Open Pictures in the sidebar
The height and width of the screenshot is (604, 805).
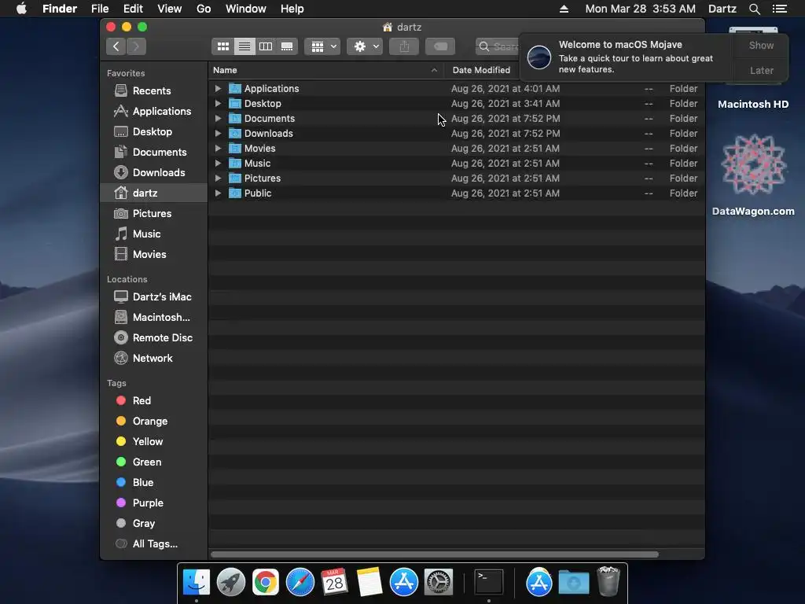point(152,213)
